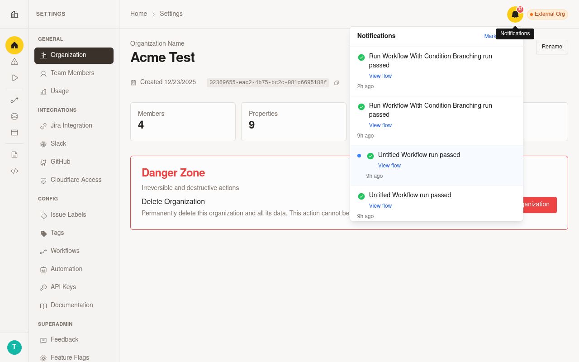The image size is (579, 362).
Task: Click Settings in the breadcrumb
Action: coord(171,14)
